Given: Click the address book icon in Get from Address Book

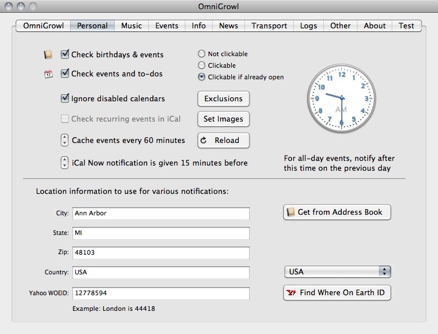Looking at the screenshot, I should 290,212.
